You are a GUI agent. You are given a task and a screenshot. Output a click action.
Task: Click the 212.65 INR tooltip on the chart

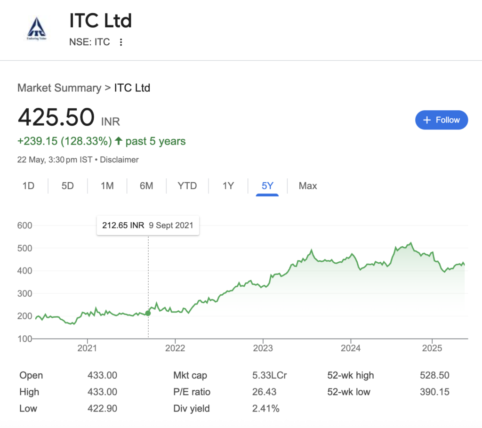coord(148,226)
